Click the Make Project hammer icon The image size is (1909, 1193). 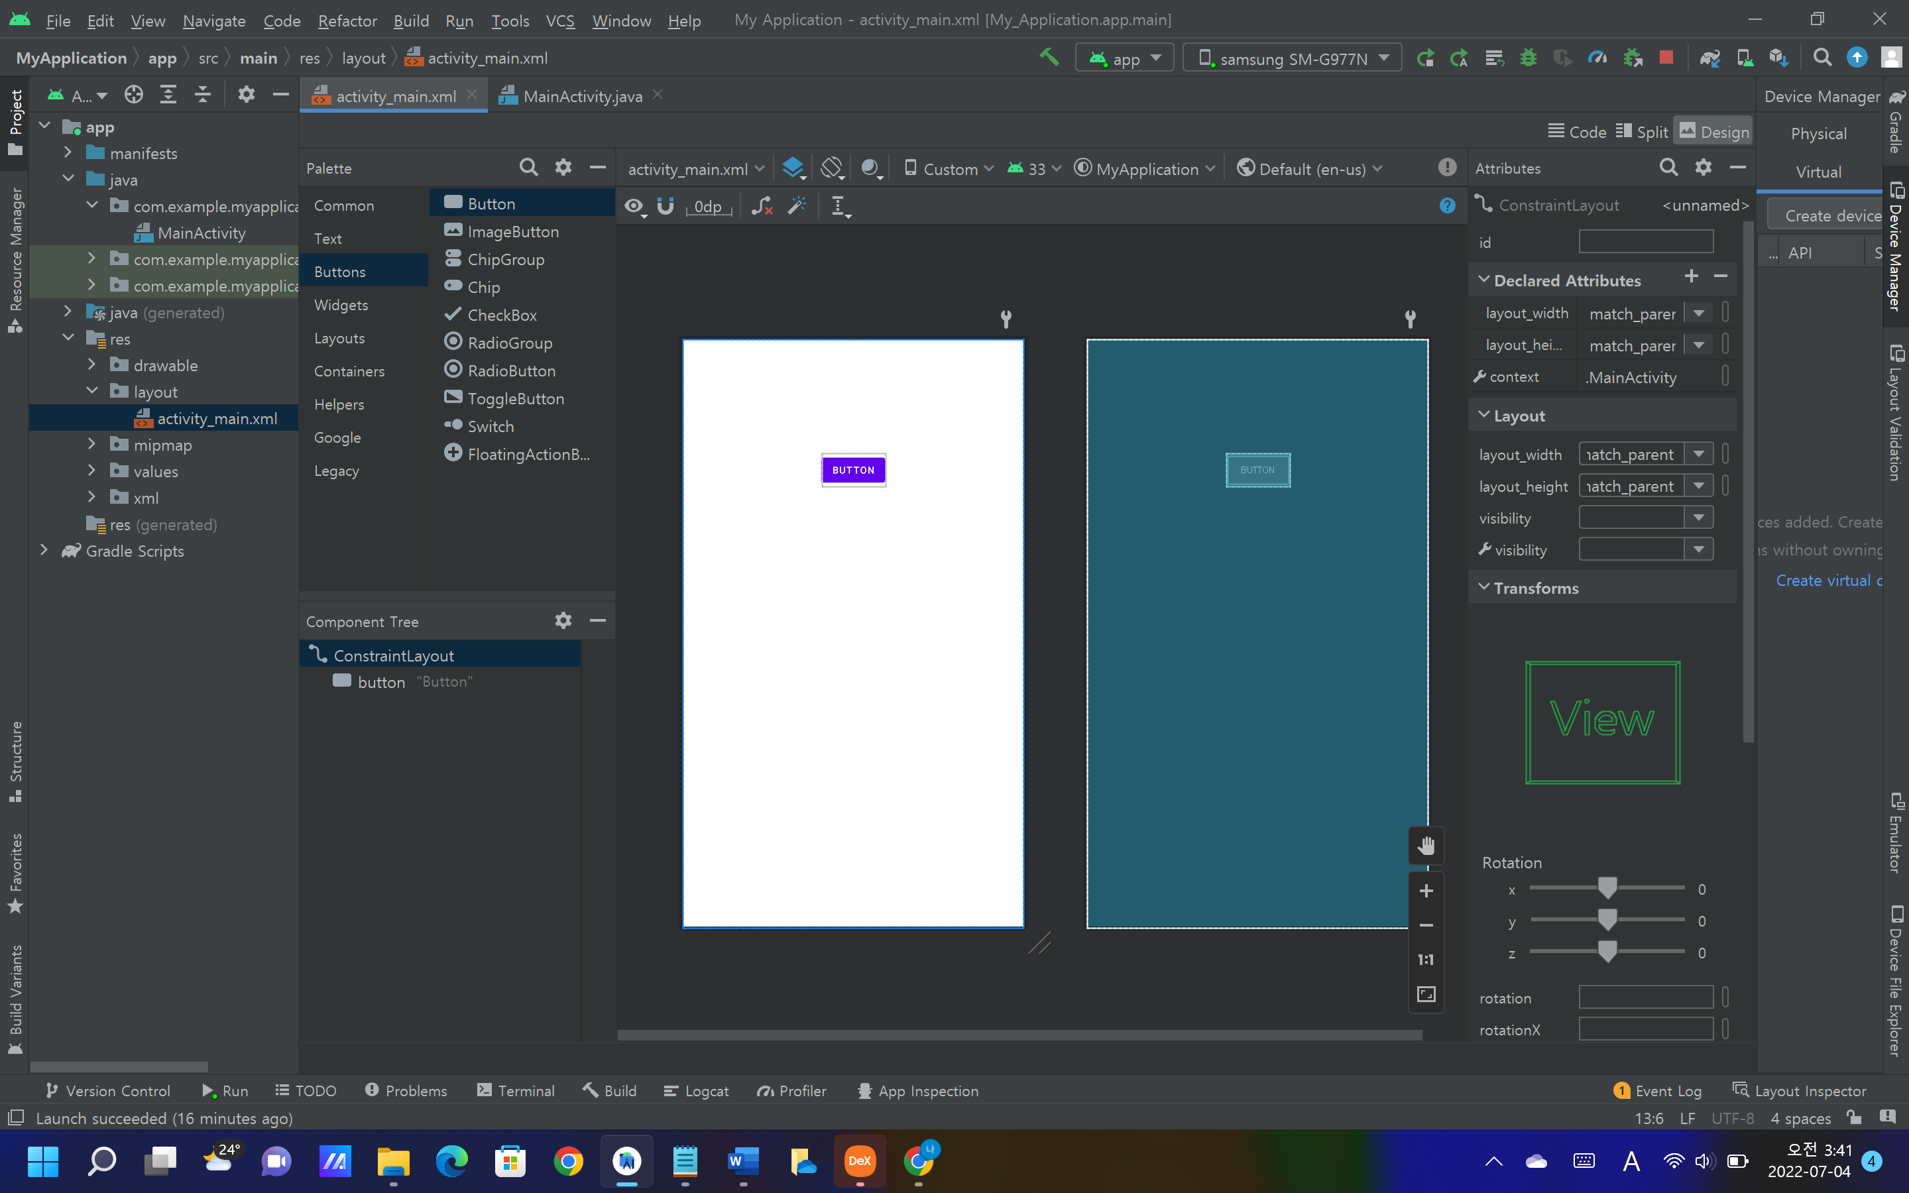point(1049,58)
